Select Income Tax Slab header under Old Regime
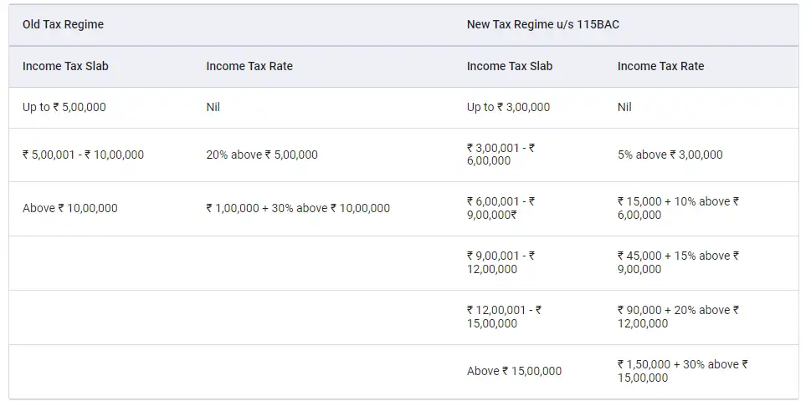The width and height of the screenshot is (811, 411). pos(65,66)
